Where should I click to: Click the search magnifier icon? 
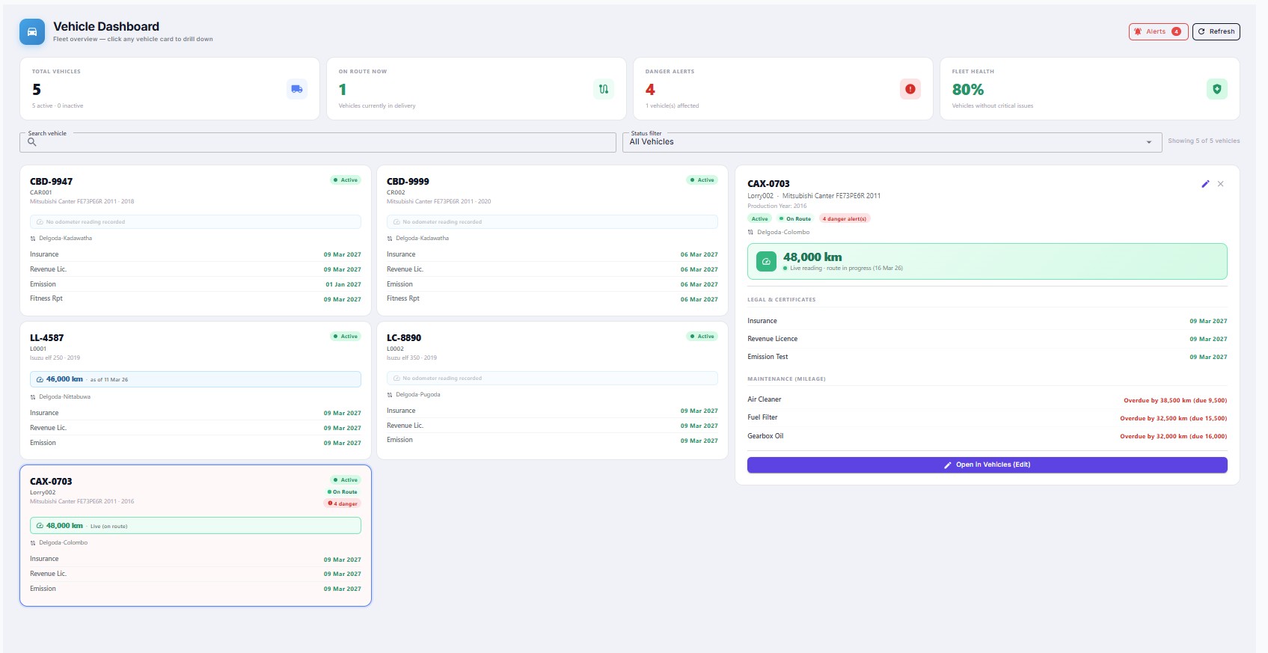[x=32, y=142]
